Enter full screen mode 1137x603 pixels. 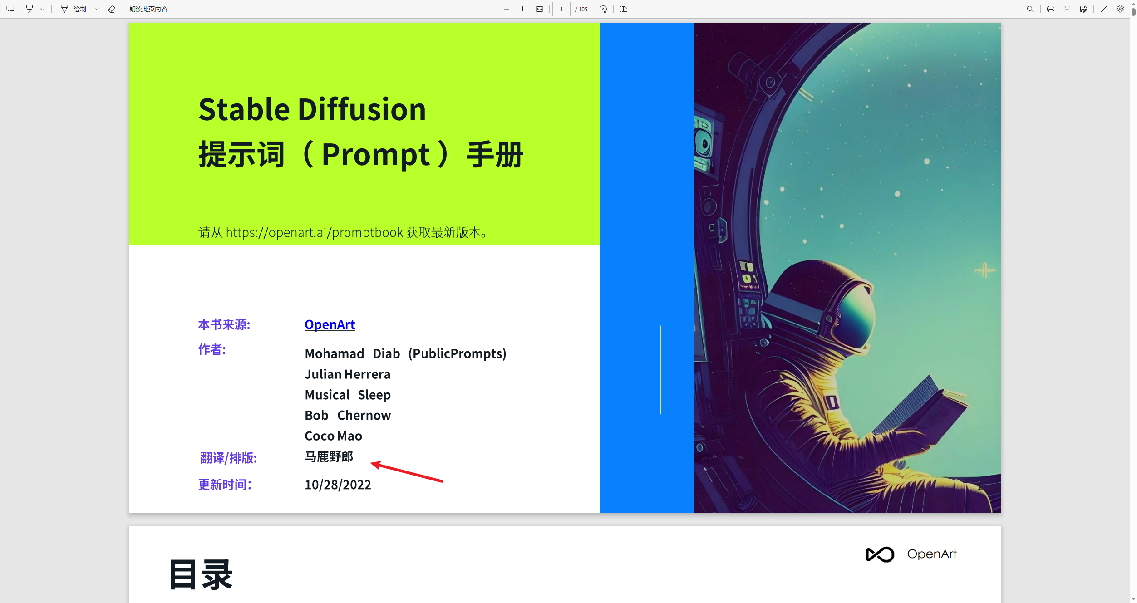[x=1104, y=9]
